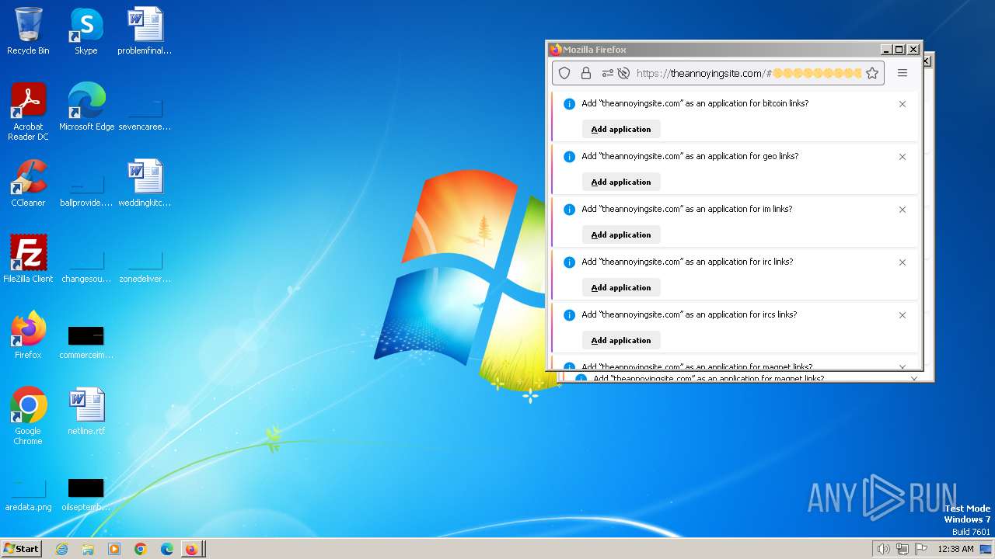Open Chrome from the taskbar
The width and height of the screenshot is (995, 559).
pyautogui.click(x=141, y=549)
